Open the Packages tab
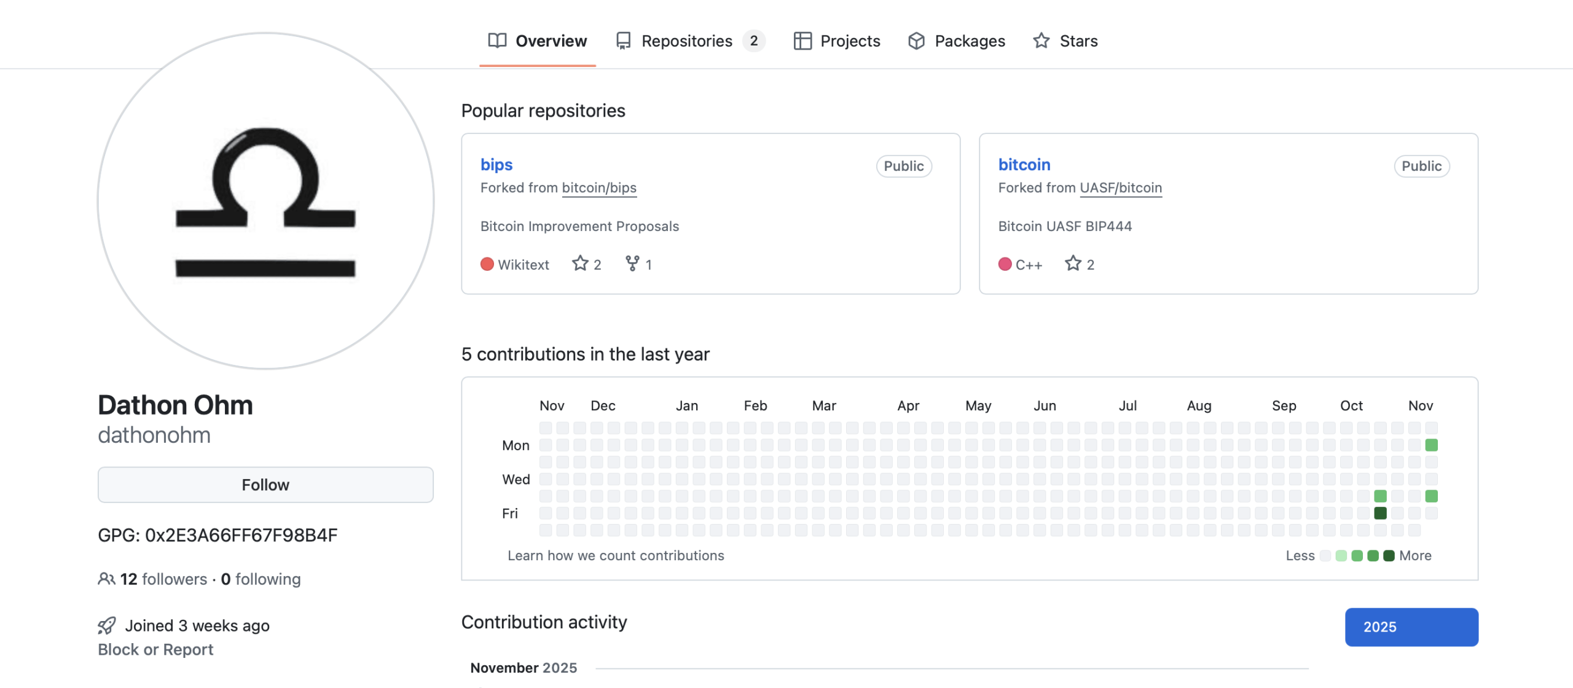The image size is (1573, 688). tap(969, 41)
